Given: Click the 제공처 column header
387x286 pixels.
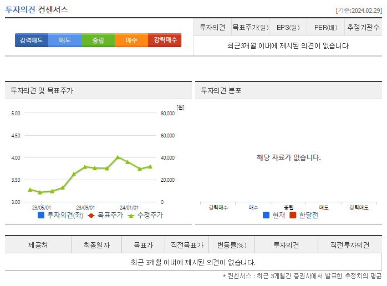Looking at the screenshot, I should 38,245.
